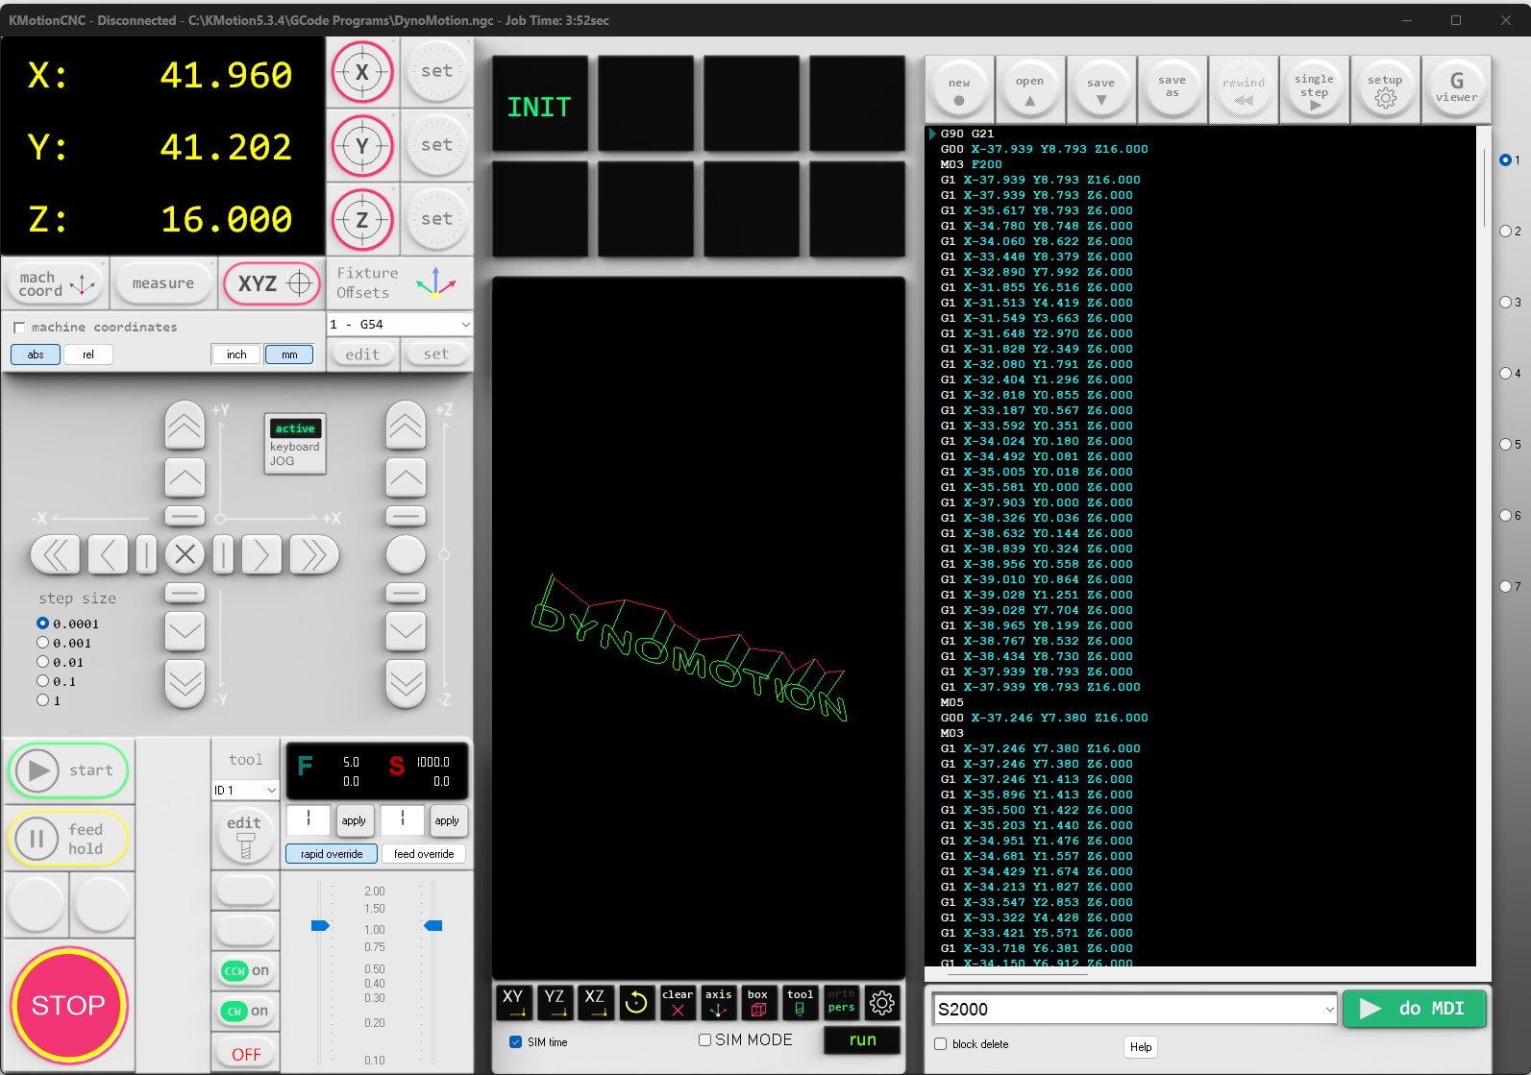Switch graphics view to XY plane

coord(514,1002)
